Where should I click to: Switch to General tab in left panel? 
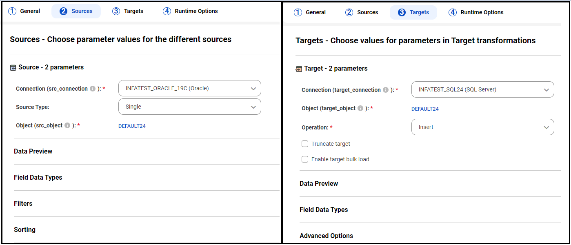click(24, 11)
